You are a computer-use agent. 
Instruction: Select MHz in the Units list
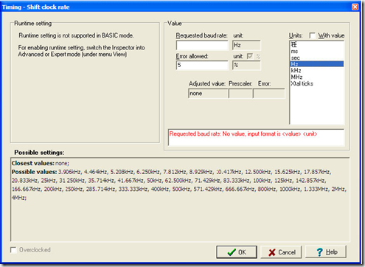[316, 77]
